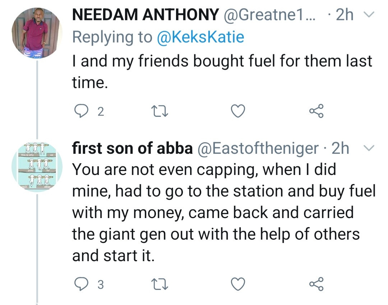Retweet NEEDAM ANTHONY's fuel tweet

(x=158, y=112)
